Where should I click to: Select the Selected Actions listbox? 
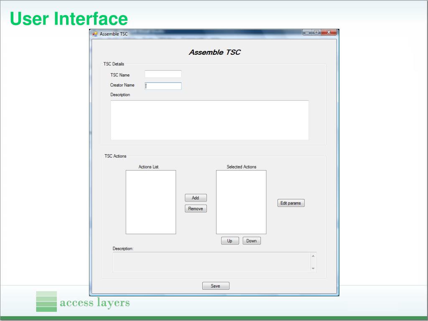coord(241,202)
